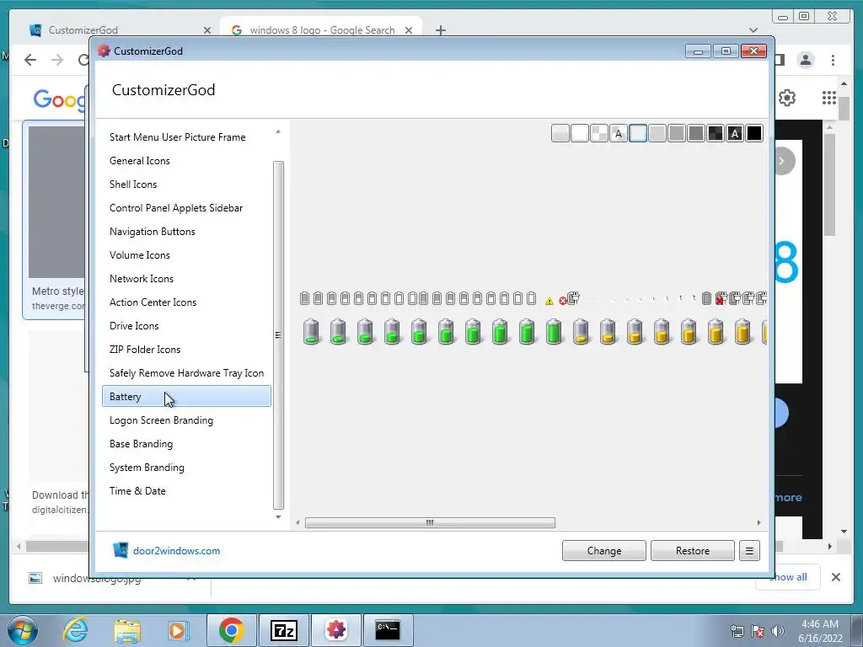Open Google settings gear in Chrome
Image resolution: width=863 pixels, height=647 pixels.
[787, 98]
